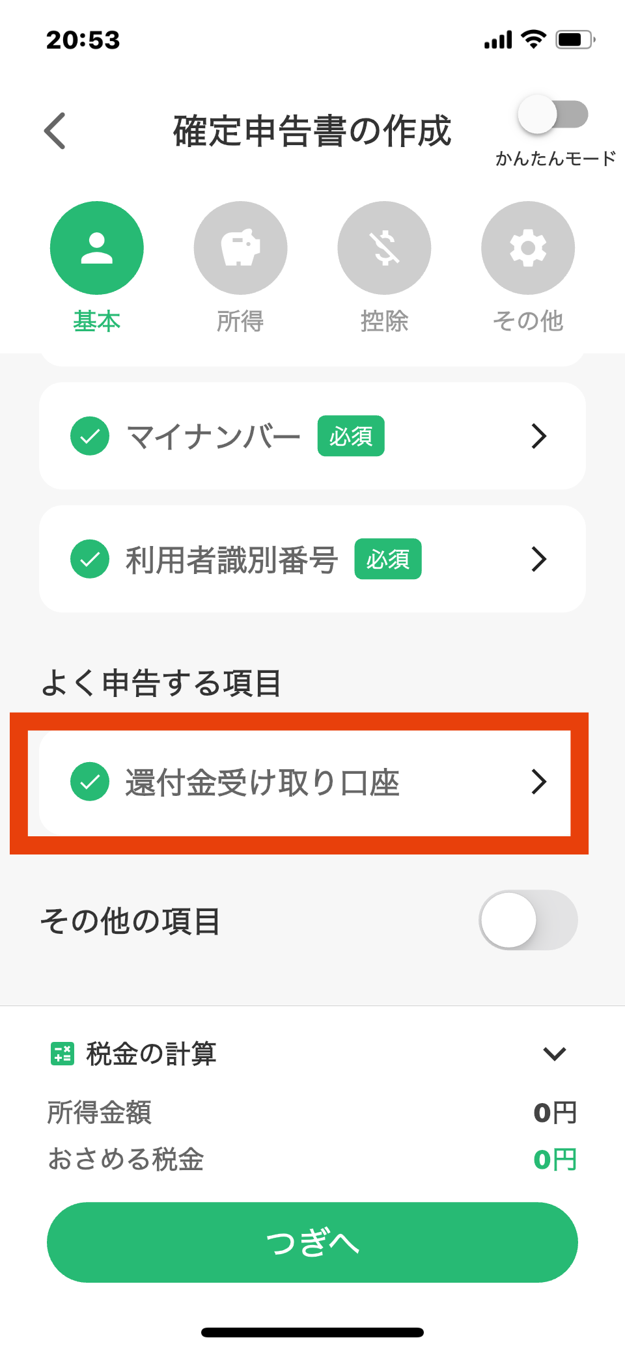Tap the 税金の計算 calculator icon
Viewport: 625px width, 1353px height.
[x=62, y=1054]
